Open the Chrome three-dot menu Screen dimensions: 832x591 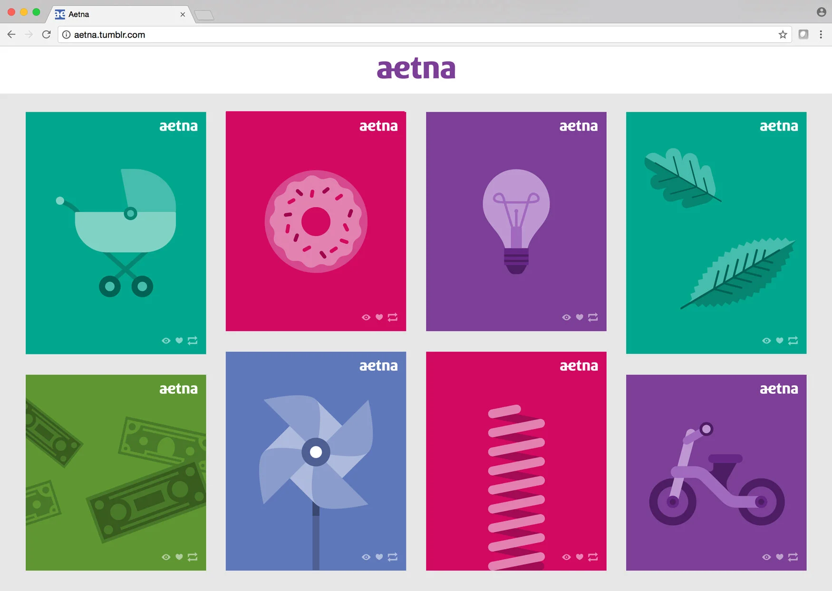821,34
